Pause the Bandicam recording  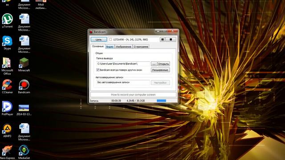tap(162, 40)
